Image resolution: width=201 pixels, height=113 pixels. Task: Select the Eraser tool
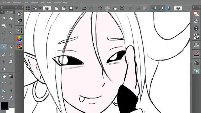pos(11,62)
